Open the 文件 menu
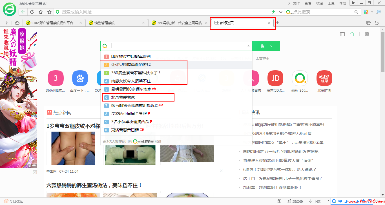The width and height of the screenshot is (385, 205). 297,3
